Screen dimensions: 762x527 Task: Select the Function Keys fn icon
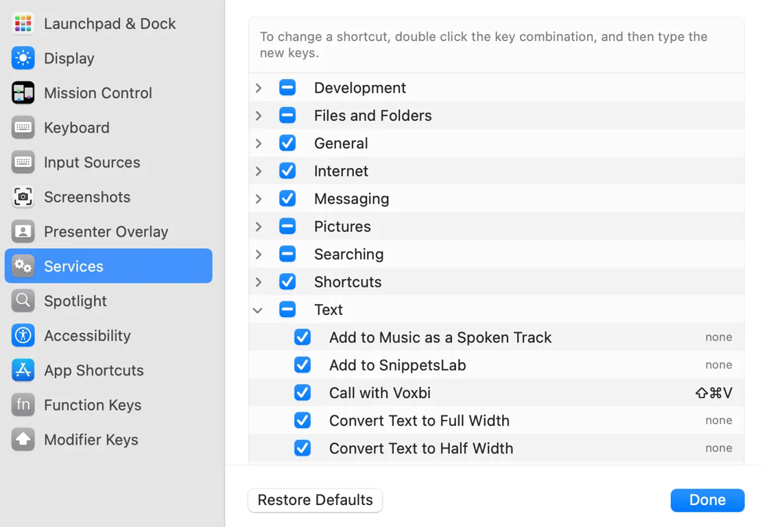(23, 405)
